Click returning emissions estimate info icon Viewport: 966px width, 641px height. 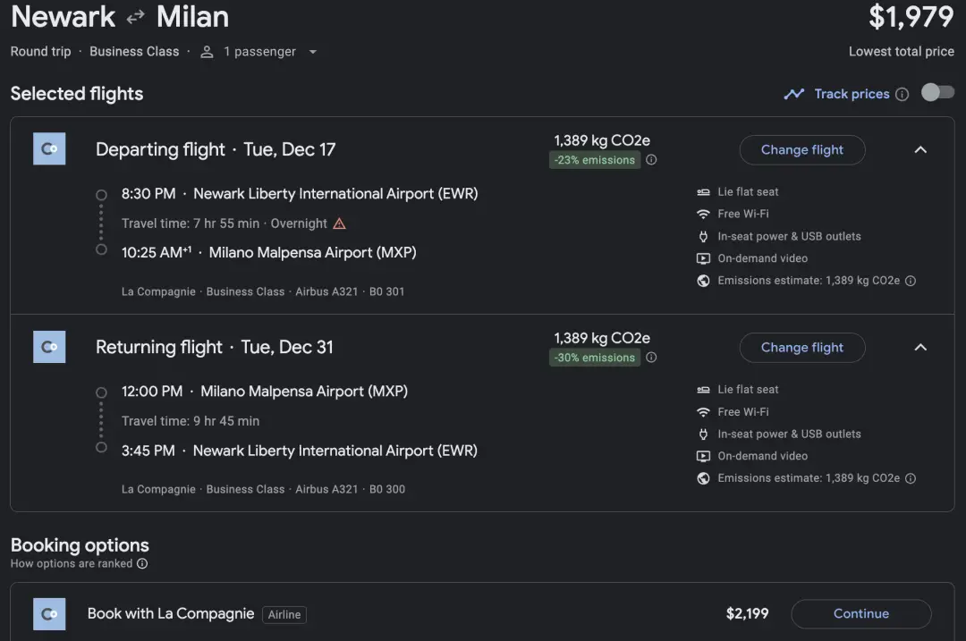pos(911,478)
